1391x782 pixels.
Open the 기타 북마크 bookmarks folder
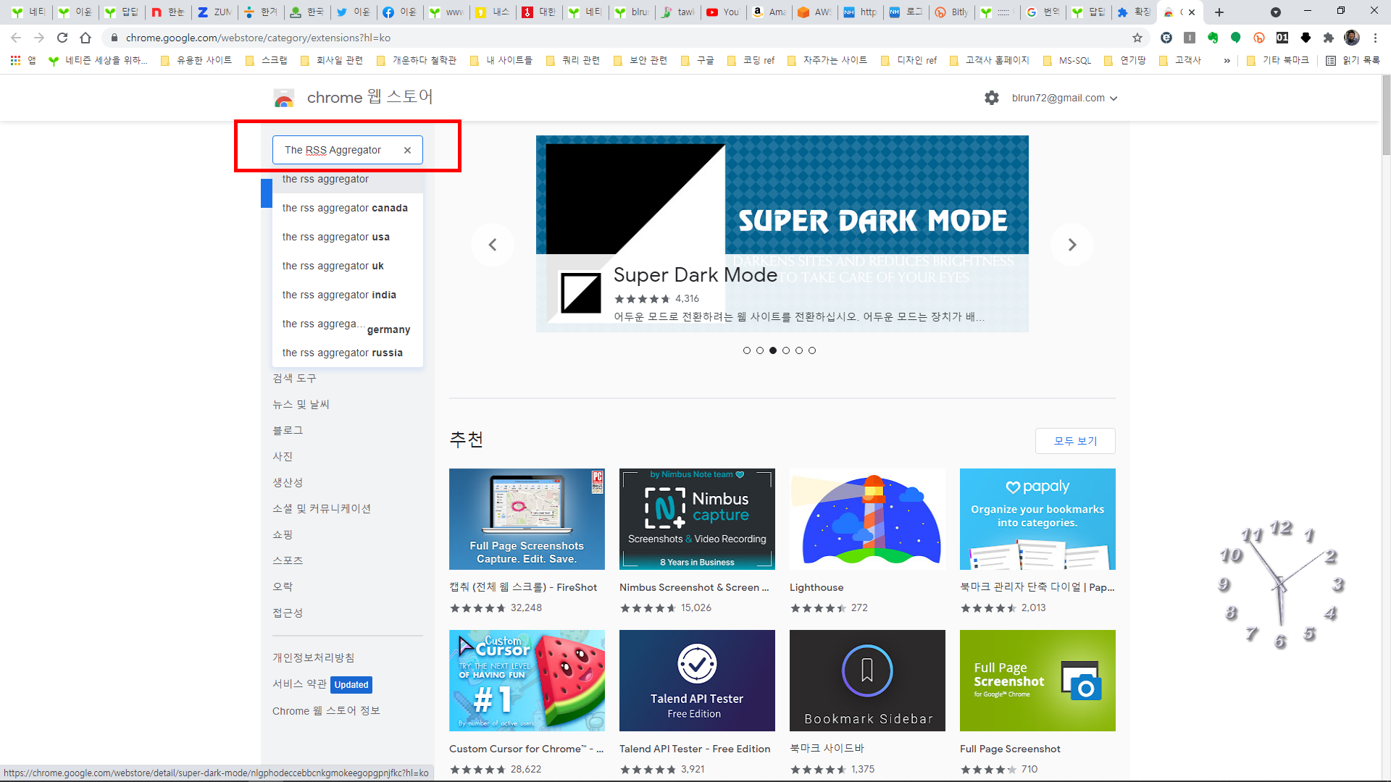[x=1278, y=61]
